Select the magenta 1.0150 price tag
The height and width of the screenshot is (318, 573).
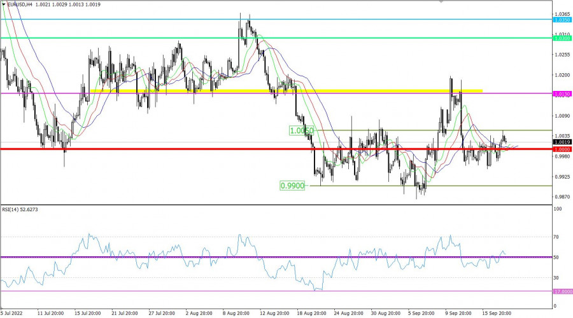(562, 94)
